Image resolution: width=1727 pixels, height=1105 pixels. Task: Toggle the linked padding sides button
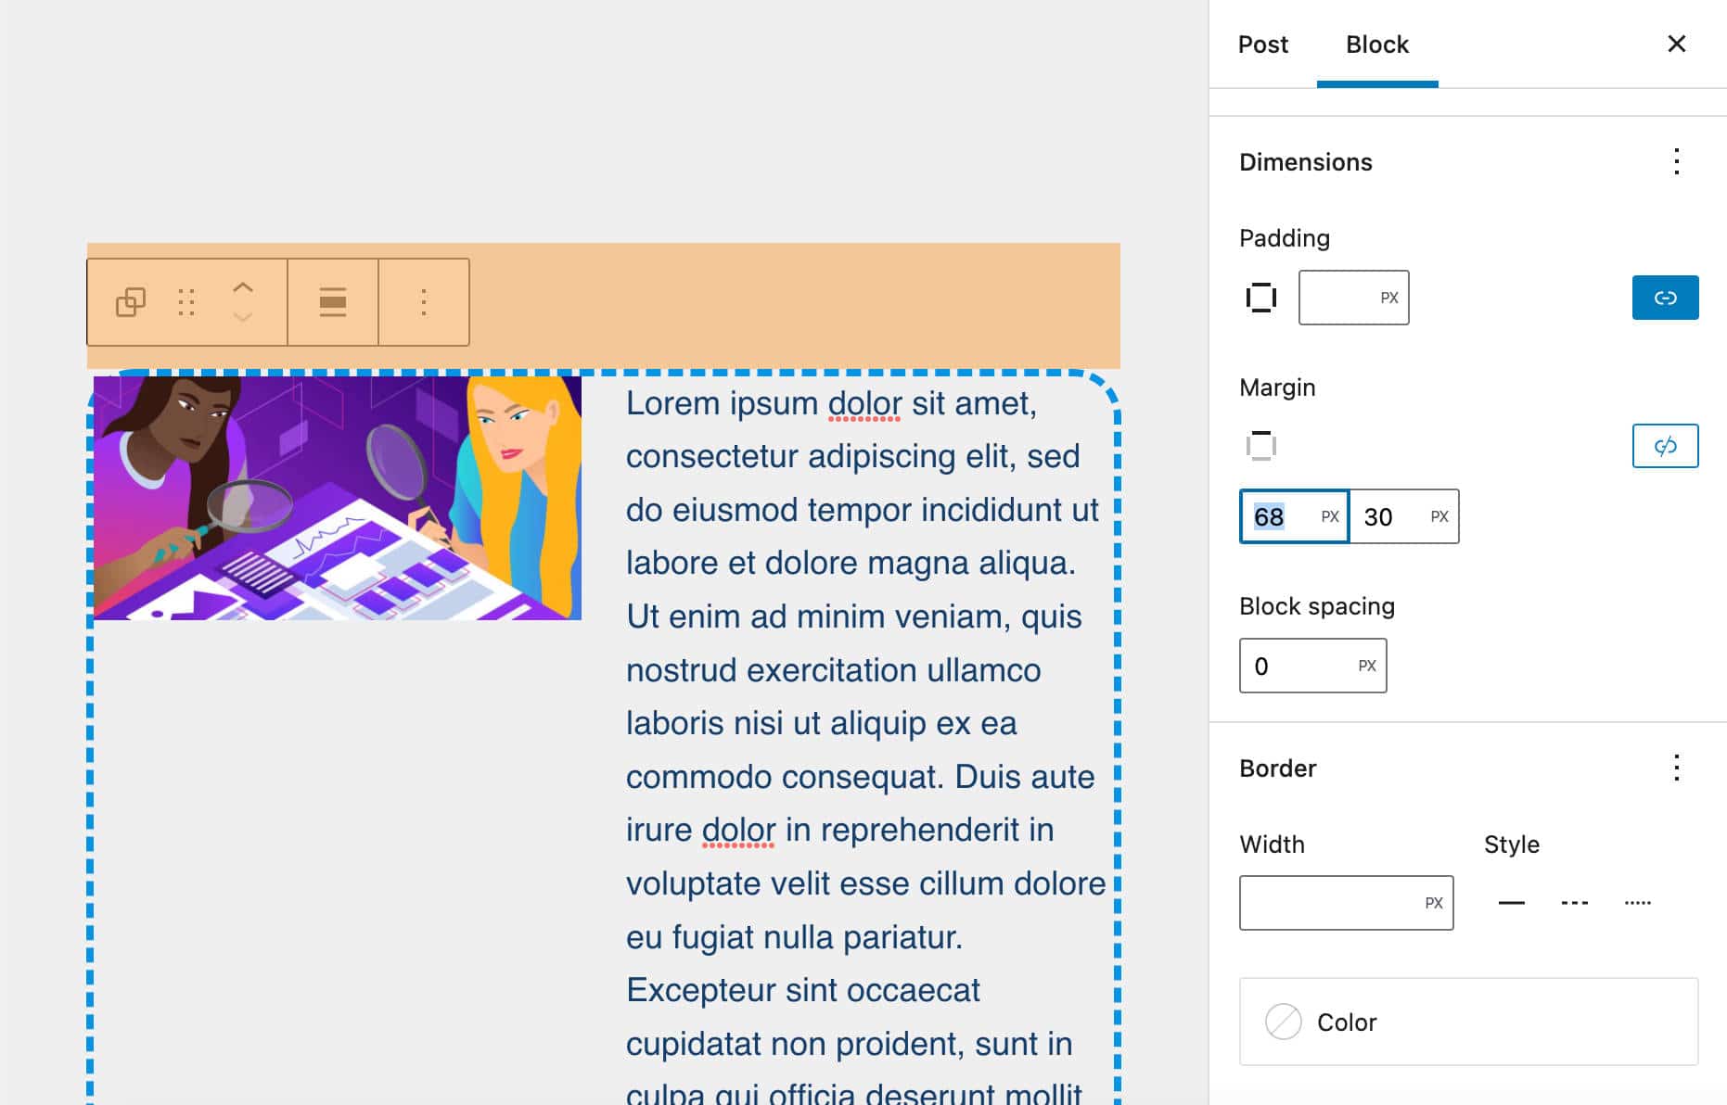click(1665, 298)
